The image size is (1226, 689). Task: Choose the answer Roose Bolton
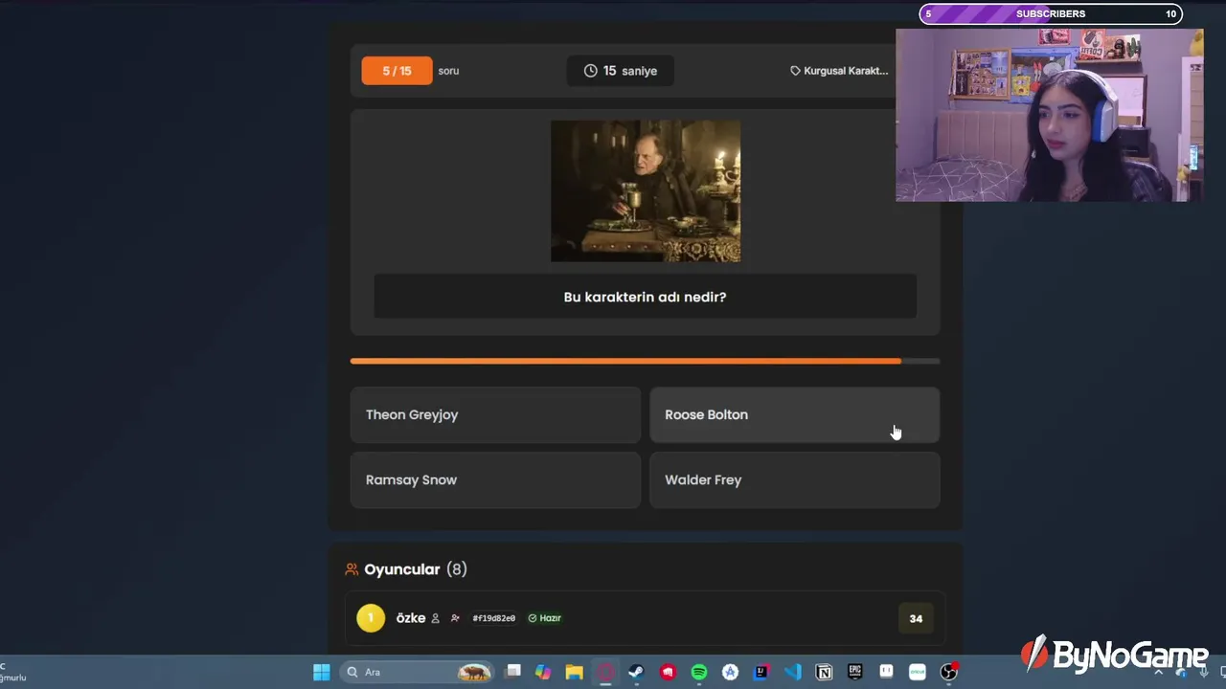(794, 414)
